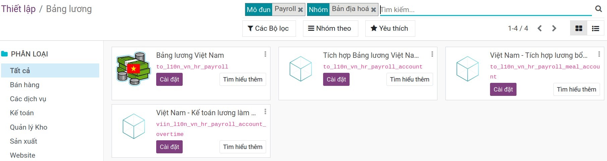Screen dimensions: 607x161
Task: Go to the previous page arrow
Action: click(x=540, y=28)
